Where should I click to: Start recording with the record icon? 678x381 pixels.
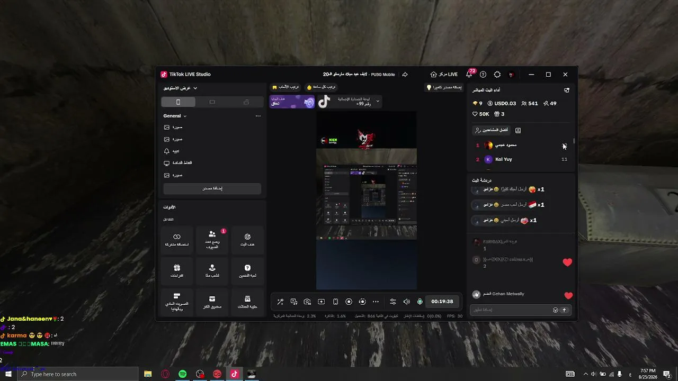tap(349, 302)
